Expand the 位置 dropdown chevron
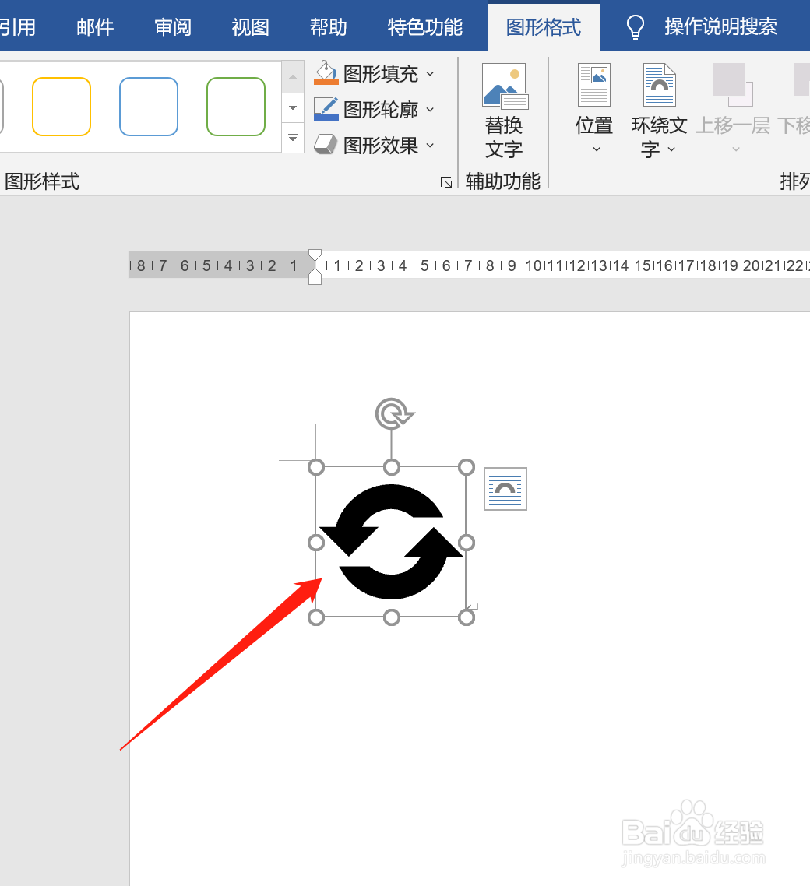 tap(597, 149)
